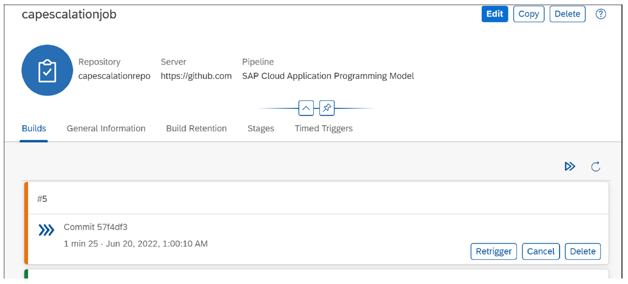Viewport: 628px width, 284px height.
Task: Collapse the header with chevron-up button
Action: click(x=306, y=108)
